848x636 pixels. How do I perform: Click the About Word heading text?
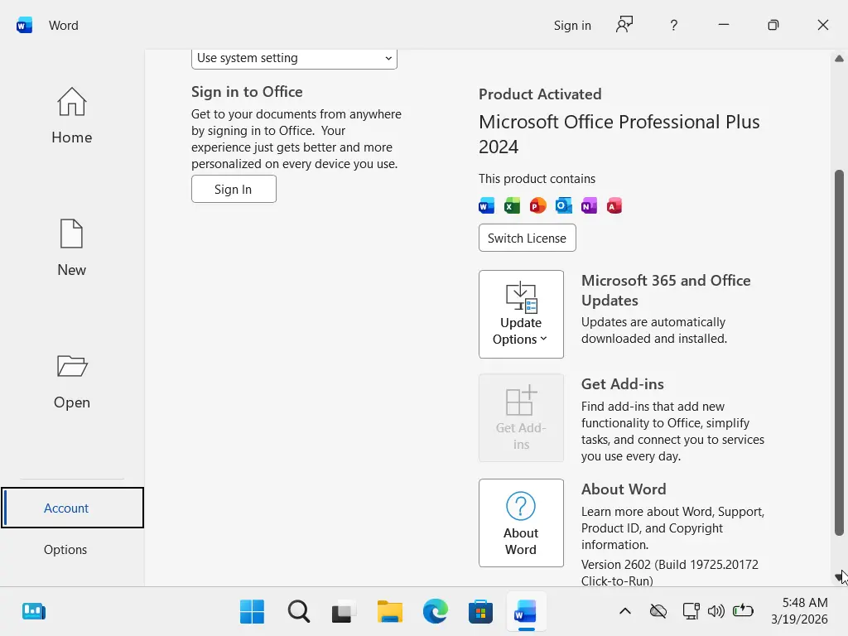[x=624, y=489]
